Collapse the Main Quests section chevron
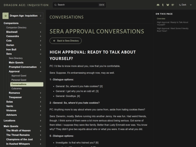196x147 pixels. (x=41, y=126)
